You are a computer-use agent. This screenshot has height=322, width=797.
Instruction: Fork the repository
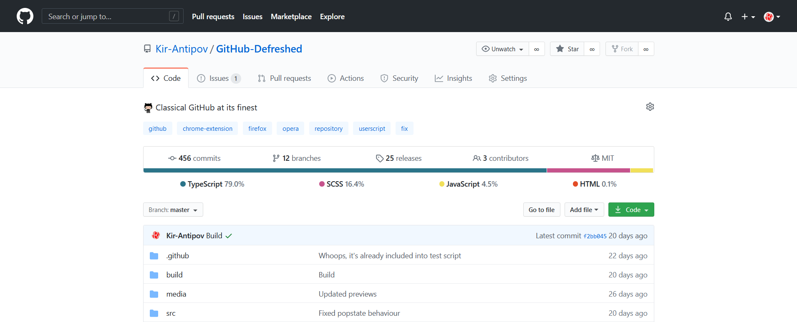(x=622, y=49)
